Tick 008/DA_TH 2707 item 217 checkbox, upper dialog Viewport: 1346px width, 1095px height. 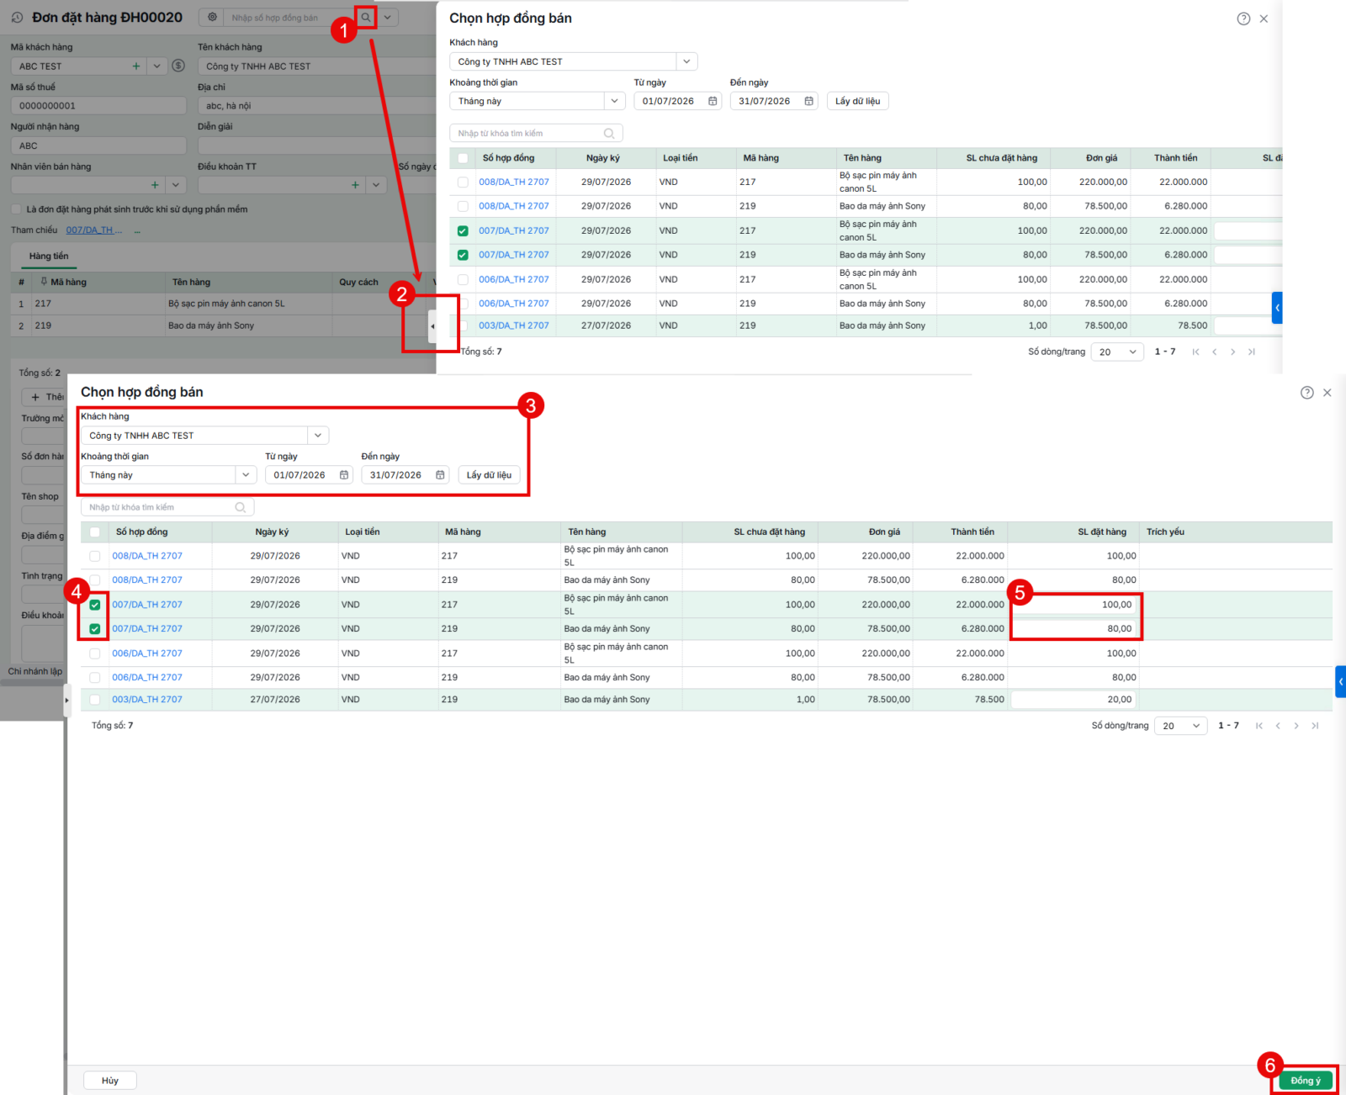click(x=463, y=182)
